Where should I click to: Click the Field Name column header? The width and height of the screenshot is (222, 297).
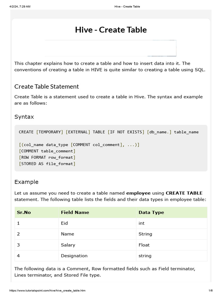tap(75, 212)
